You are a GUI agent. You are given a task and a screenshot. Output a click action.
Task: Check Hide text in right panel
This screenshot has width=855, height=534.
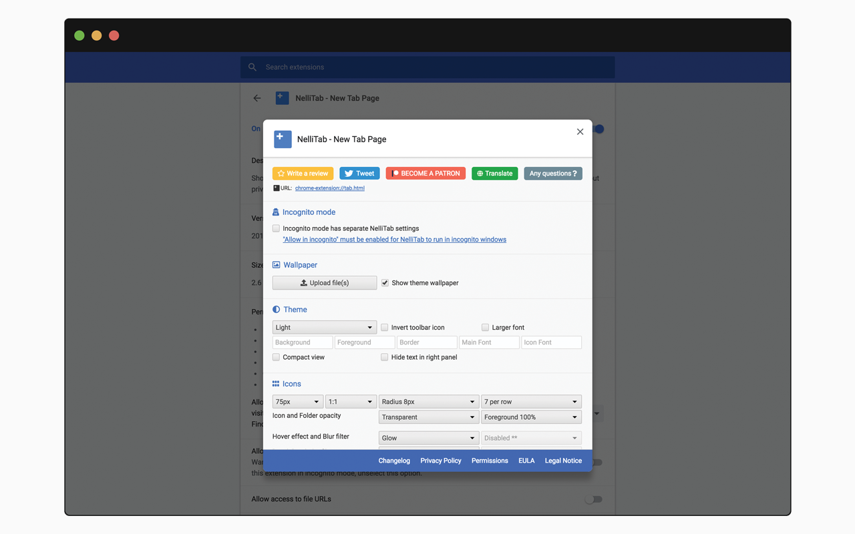tap(385, 357)
